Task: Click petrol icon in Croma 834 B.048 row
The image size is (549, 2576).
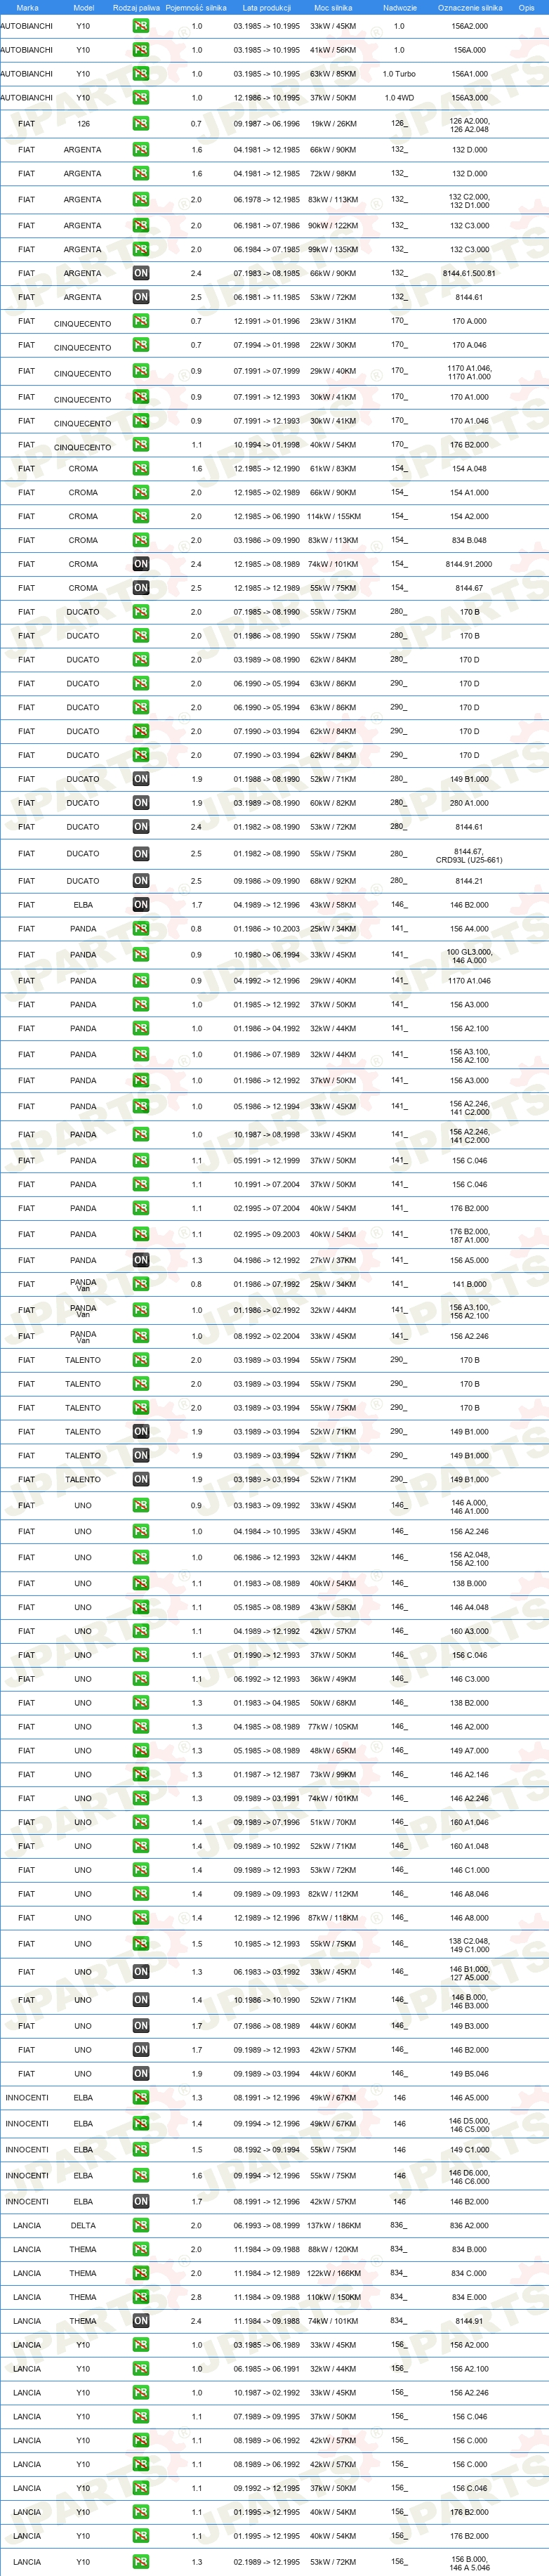Action: click(x=141, y=540)
